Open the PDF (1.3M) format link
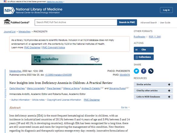 click(155, 37)
